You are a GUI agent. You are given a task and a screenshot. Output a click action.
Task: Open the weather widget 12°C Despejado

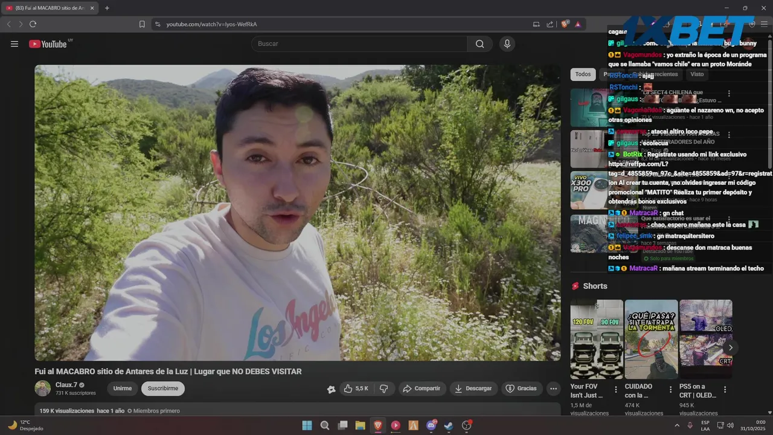(25, 425)
